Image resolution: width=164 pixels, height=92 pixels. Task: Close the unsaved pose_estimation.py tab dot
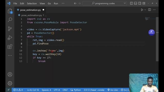[x=43, y=10]
